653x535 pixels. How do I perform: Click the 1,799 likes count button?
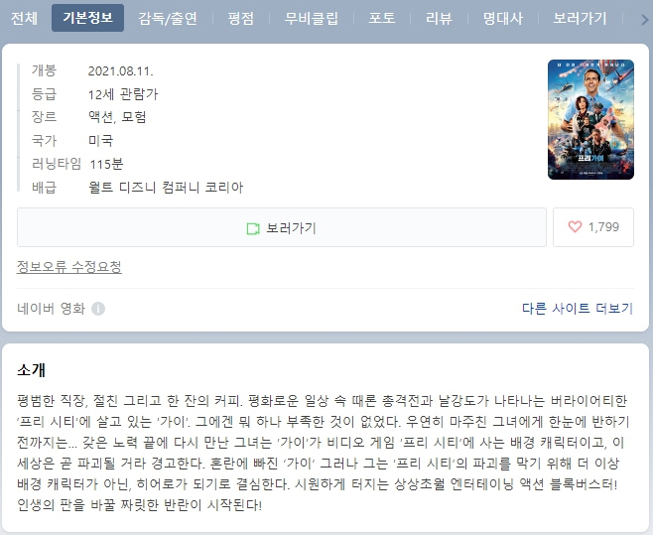coord(593,227)
